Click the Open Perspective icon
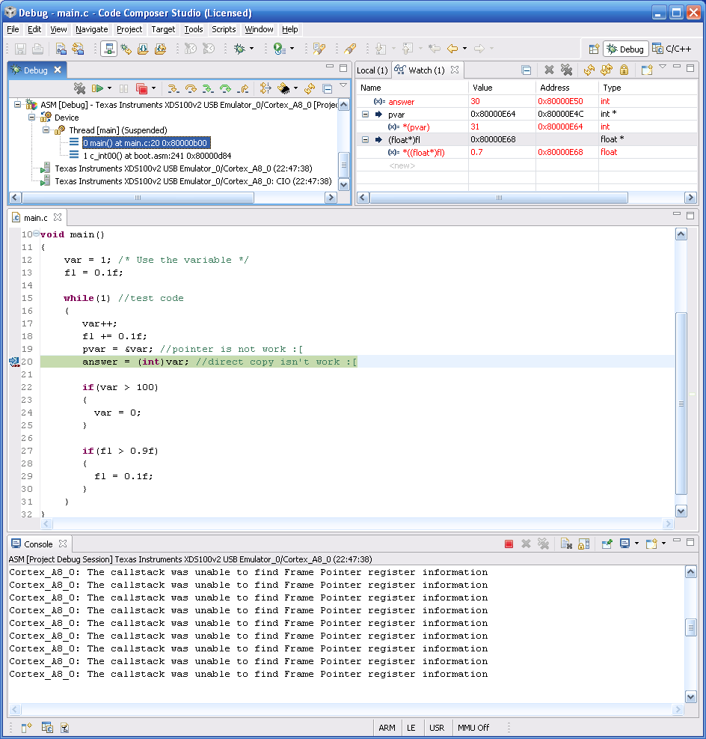 click(594, 49)
